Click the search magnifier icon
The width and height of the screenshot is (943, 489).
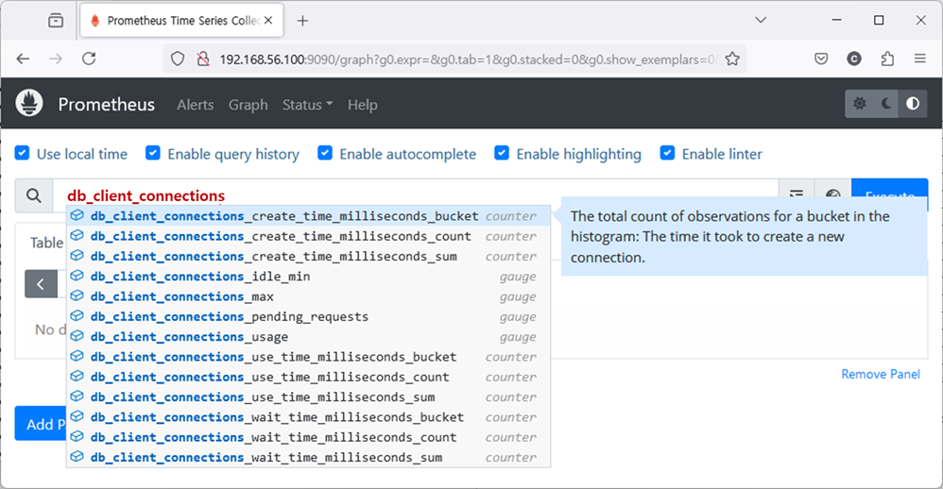pyautogui.click(x=34, y=195)
